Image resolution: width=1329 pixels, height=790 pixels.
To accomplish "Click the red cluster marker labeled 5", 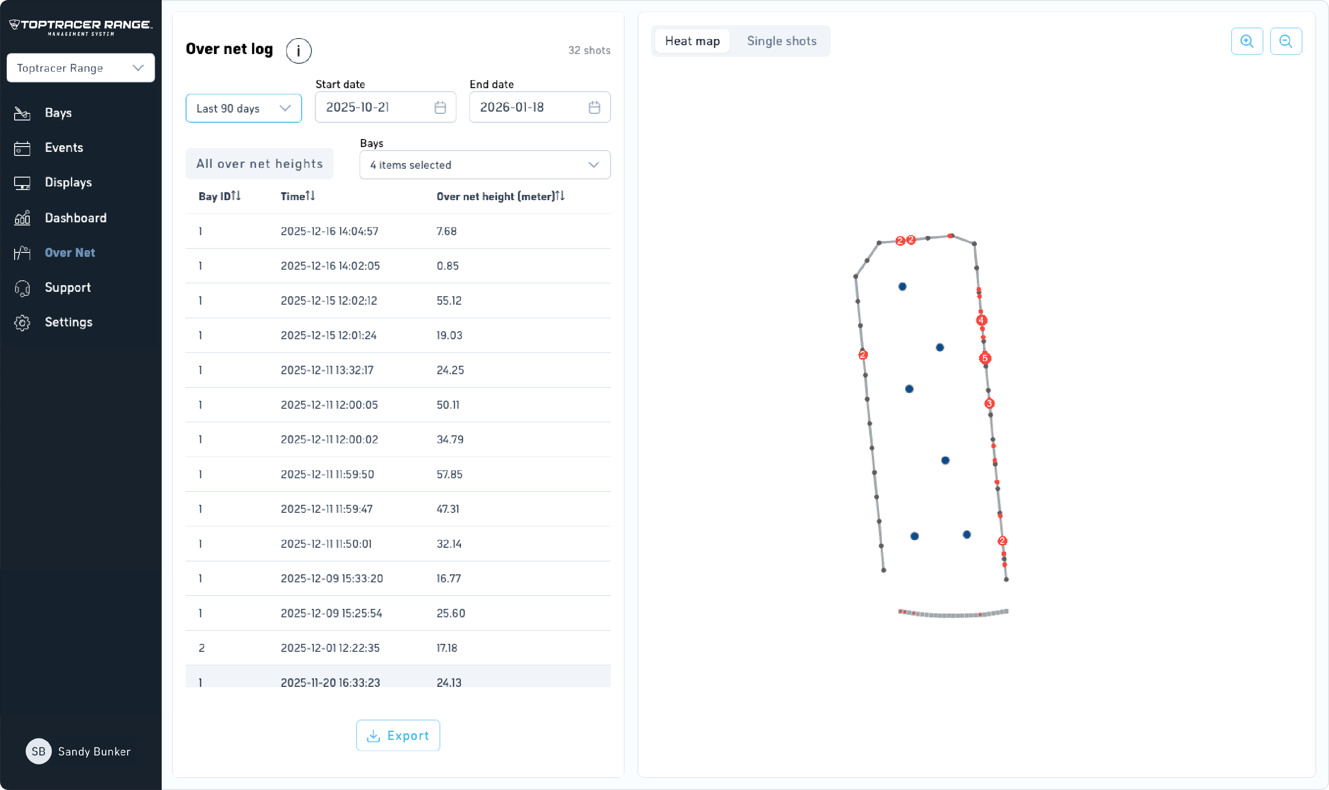I will click(984, 358).
